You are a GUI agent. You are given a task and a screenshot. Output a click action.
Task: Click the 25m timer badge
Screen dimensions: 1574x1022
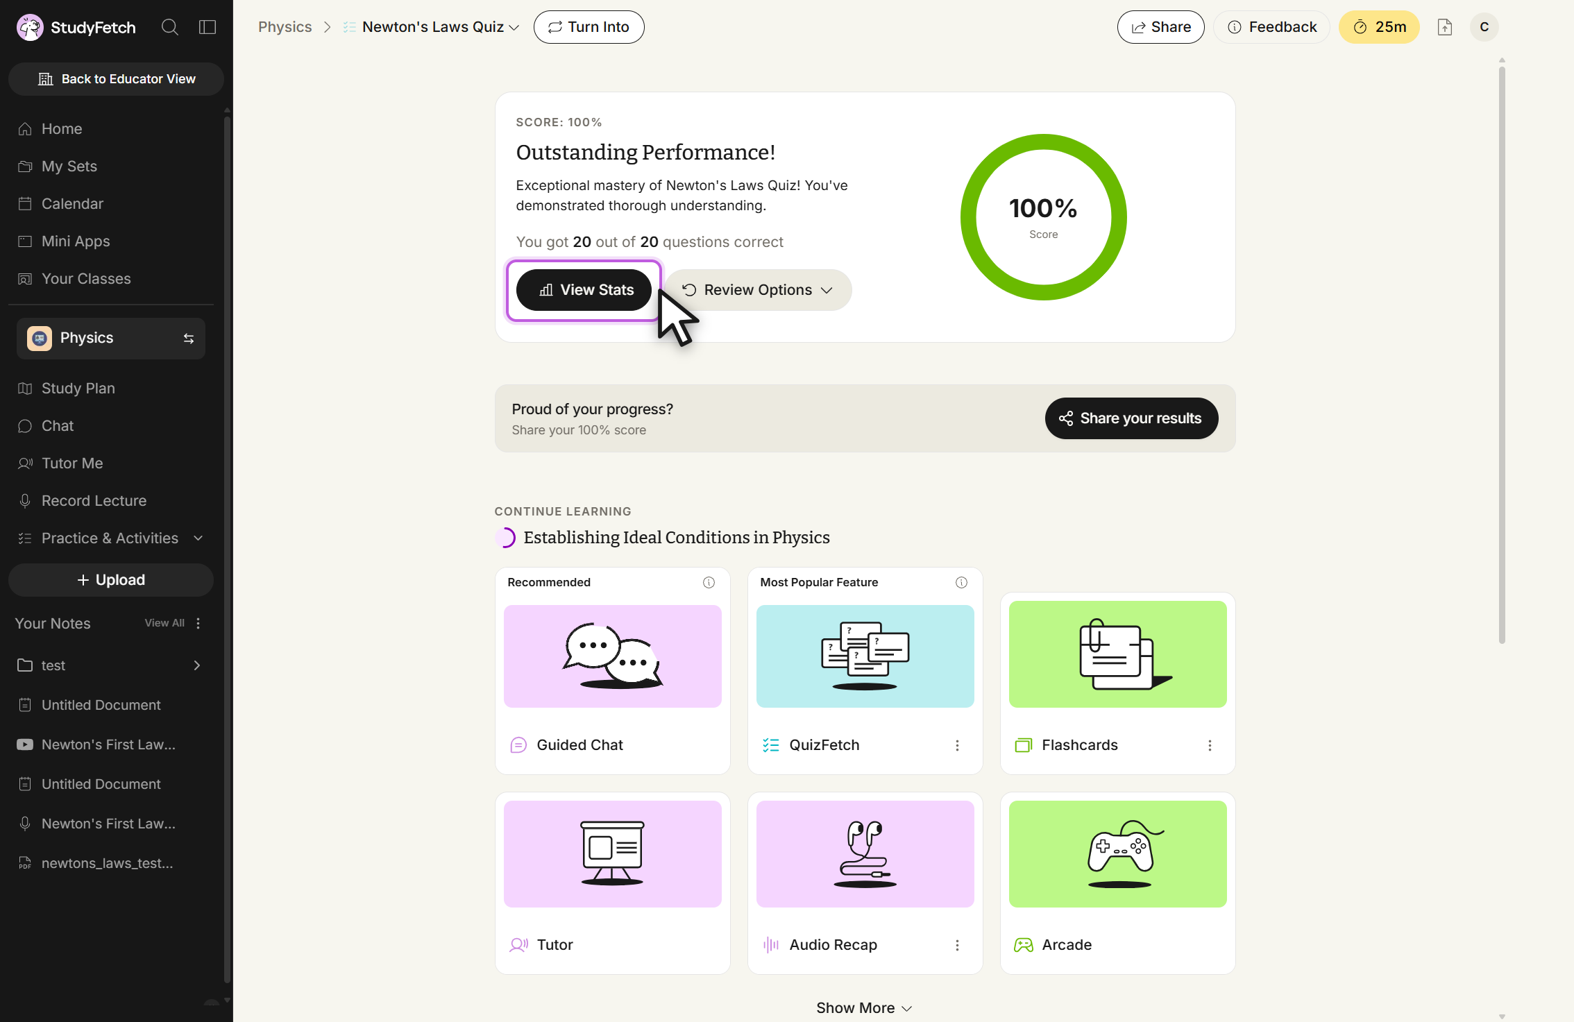pyautogui.click(x=1379, y=27)
